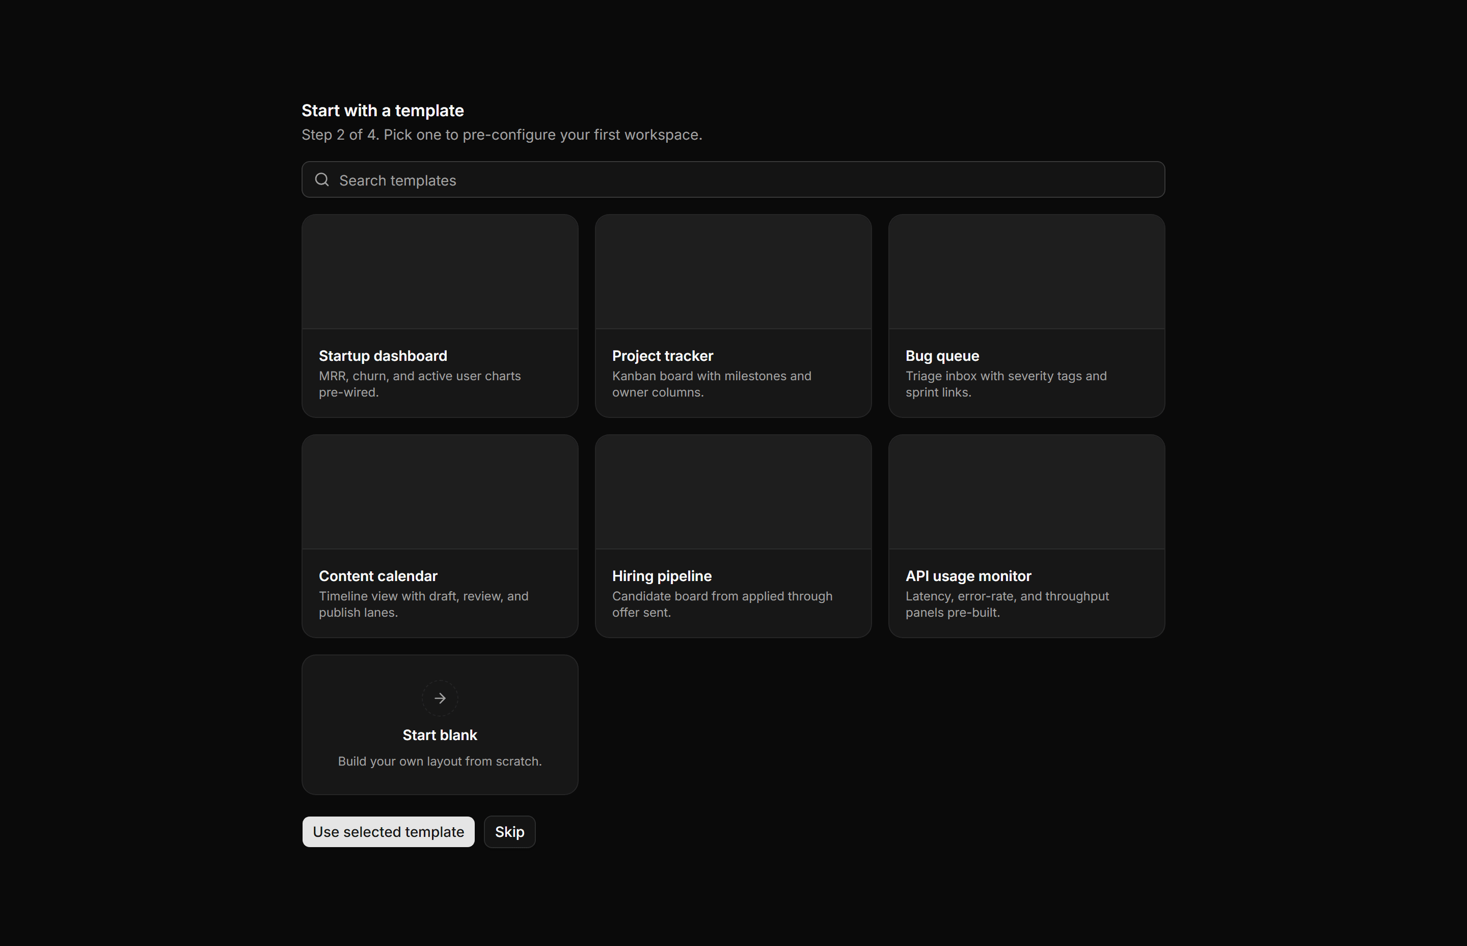Select the Project tracker template preview
Screen dimensions: 1467x946
733,272
